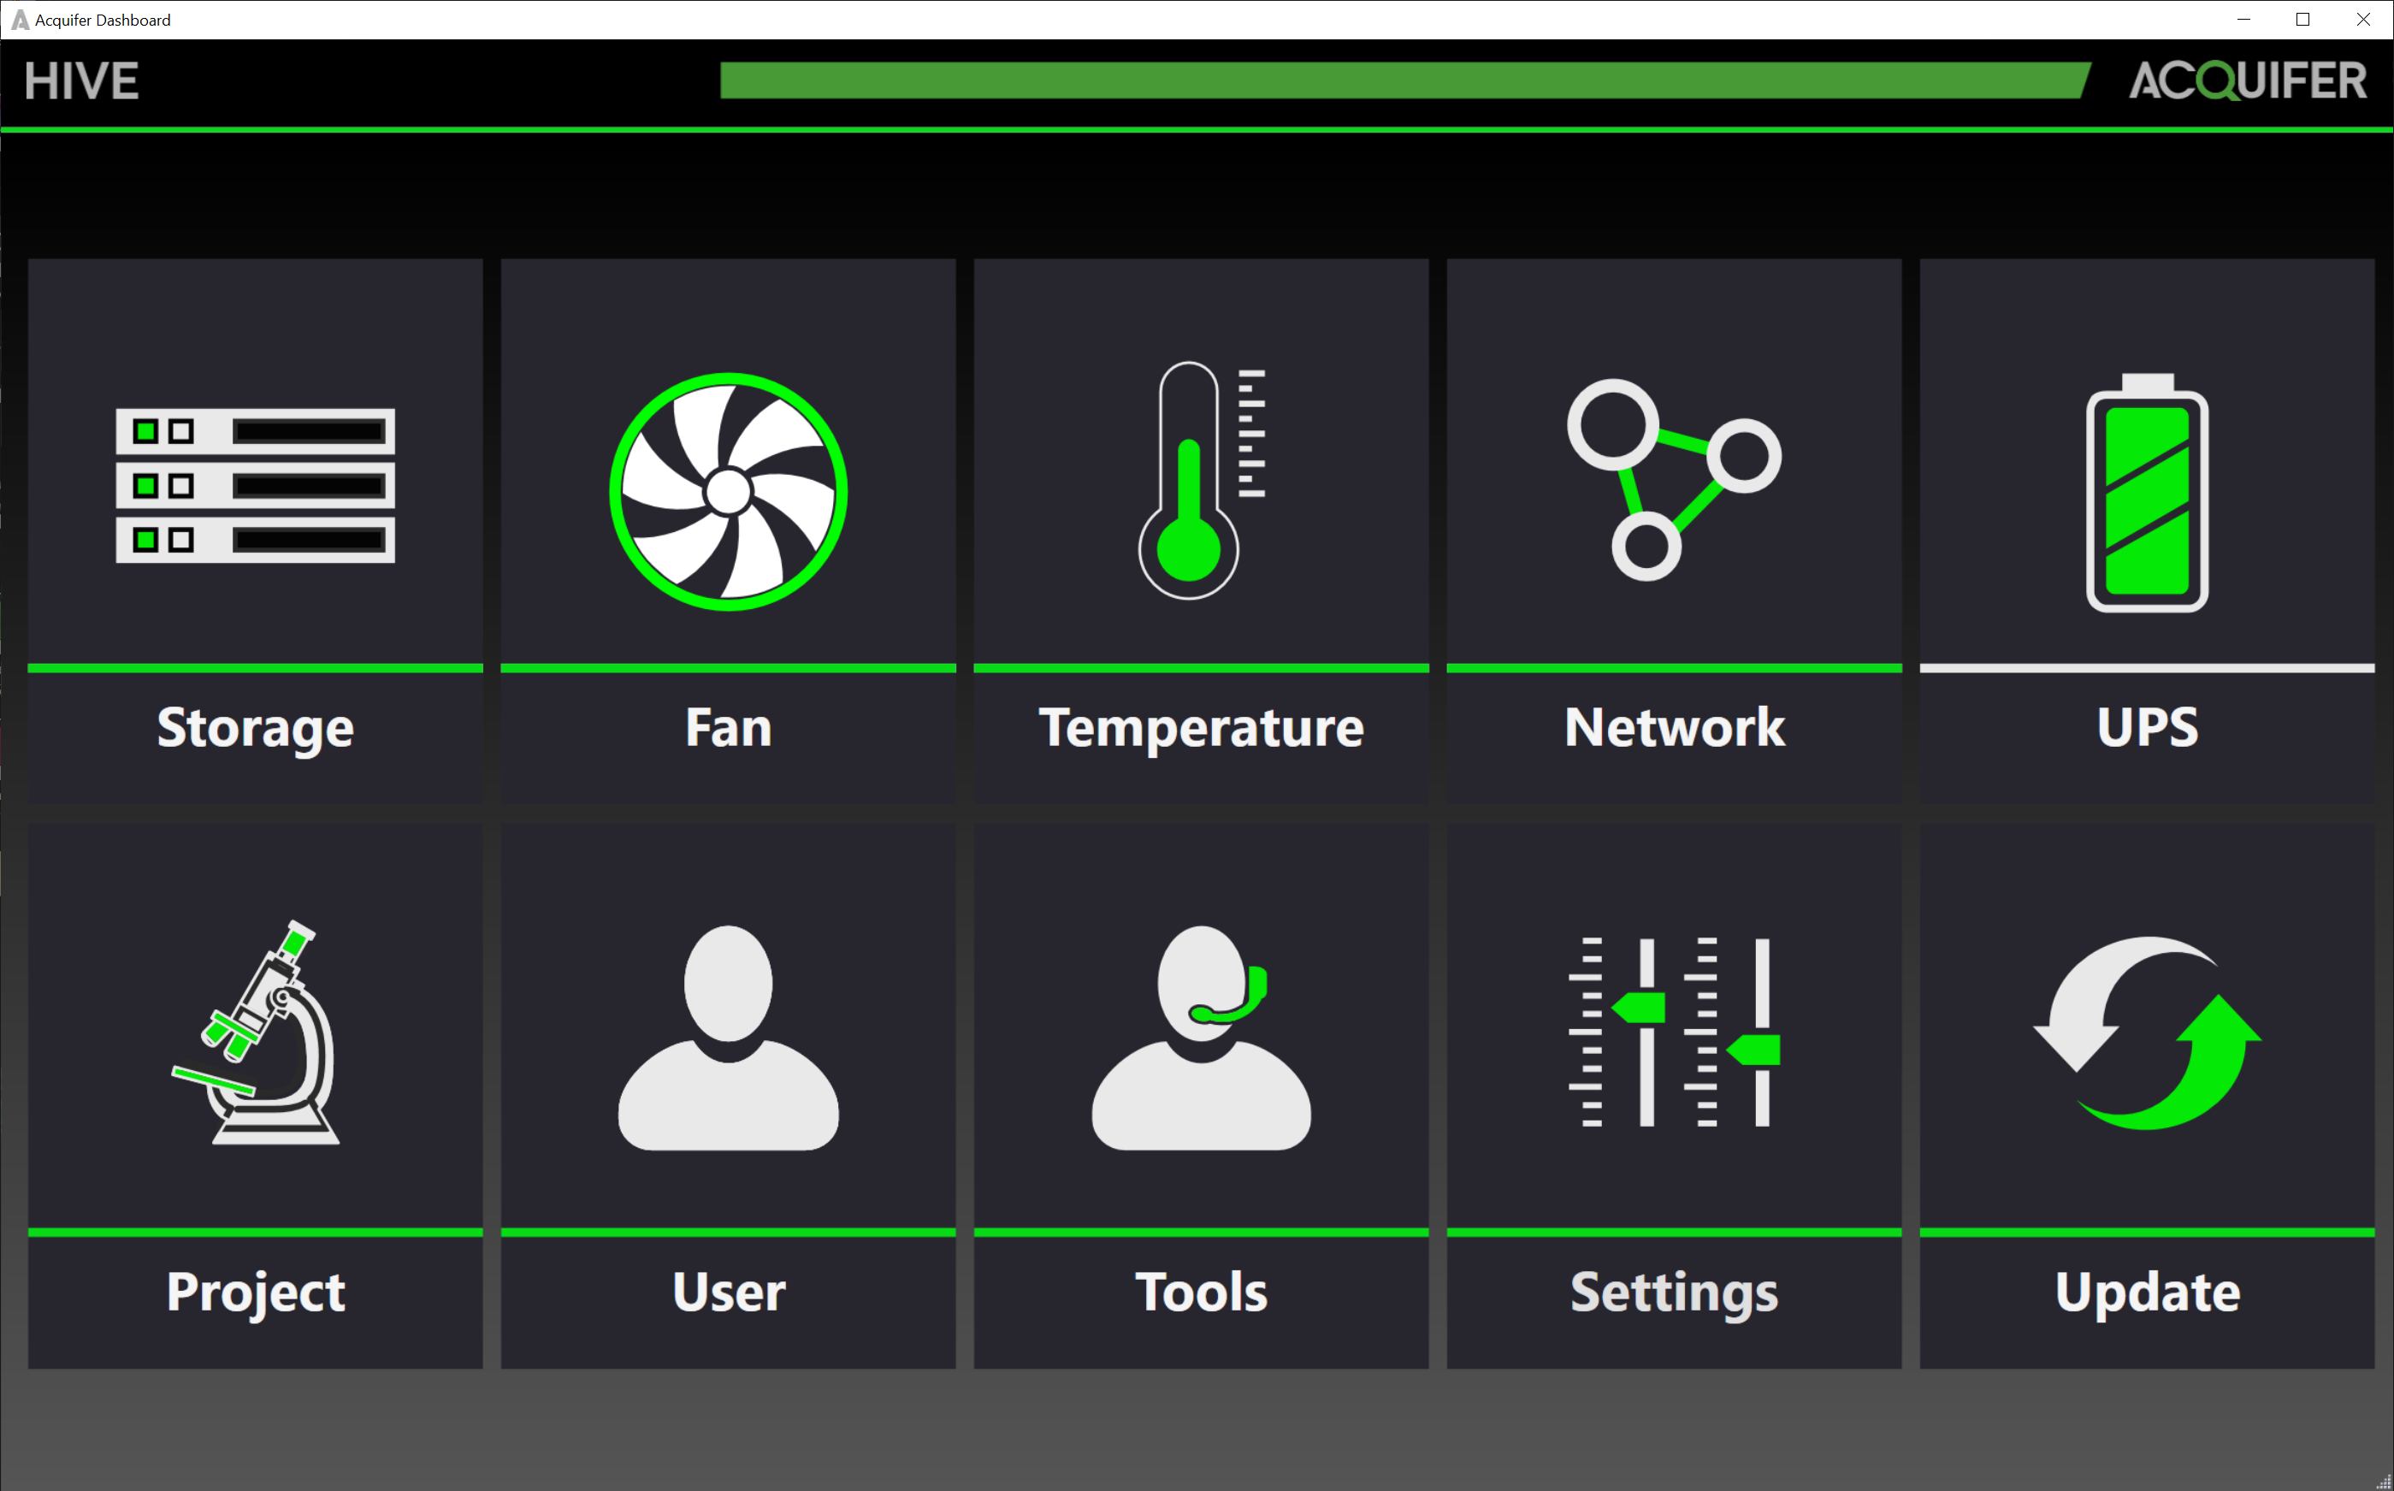Viewport: 2394px width, 1491px height.
Task: Open the Project microscope icon
Action: pos(256,1032)
